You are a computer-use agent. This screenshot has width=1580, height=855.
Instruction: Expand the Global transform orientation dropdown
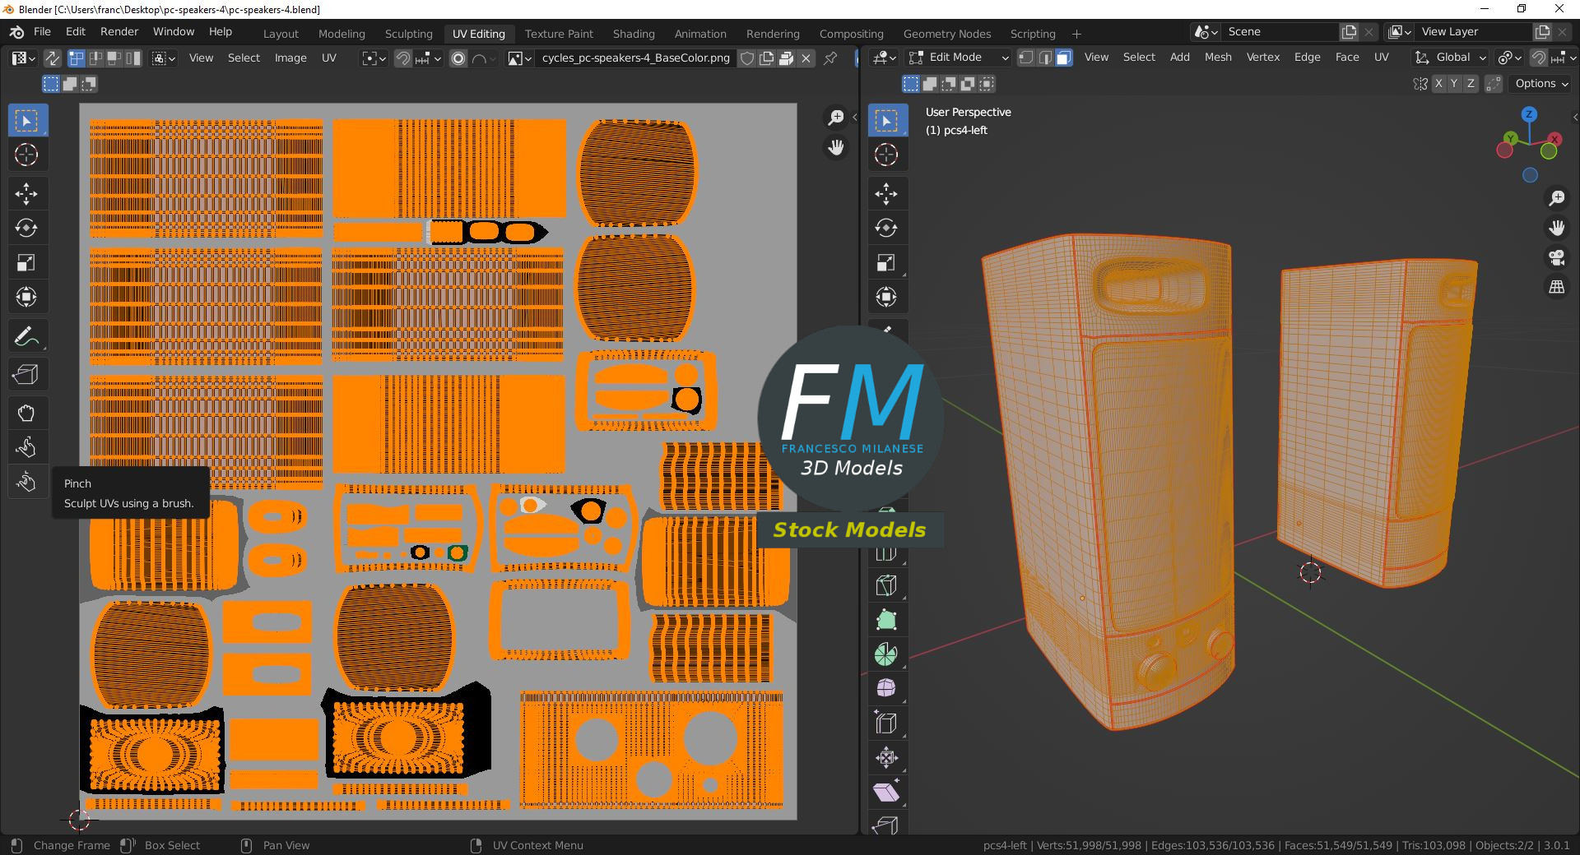click(x=1452, y=58)
